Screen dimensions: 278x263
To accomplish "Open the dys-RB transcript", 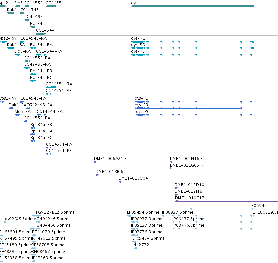I will (x=191, y=55).
